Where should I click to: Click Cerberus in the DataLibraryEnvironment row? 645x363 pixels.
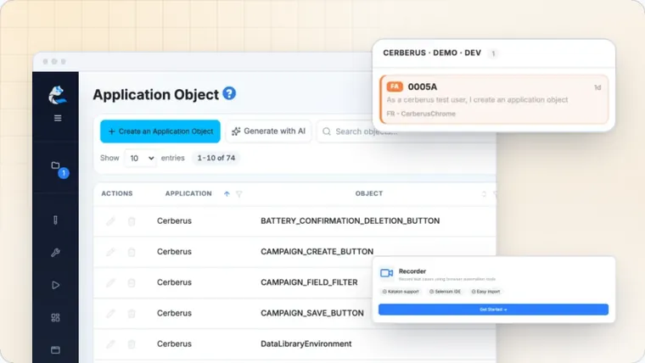pyautogui.click(x=174, y=343)
